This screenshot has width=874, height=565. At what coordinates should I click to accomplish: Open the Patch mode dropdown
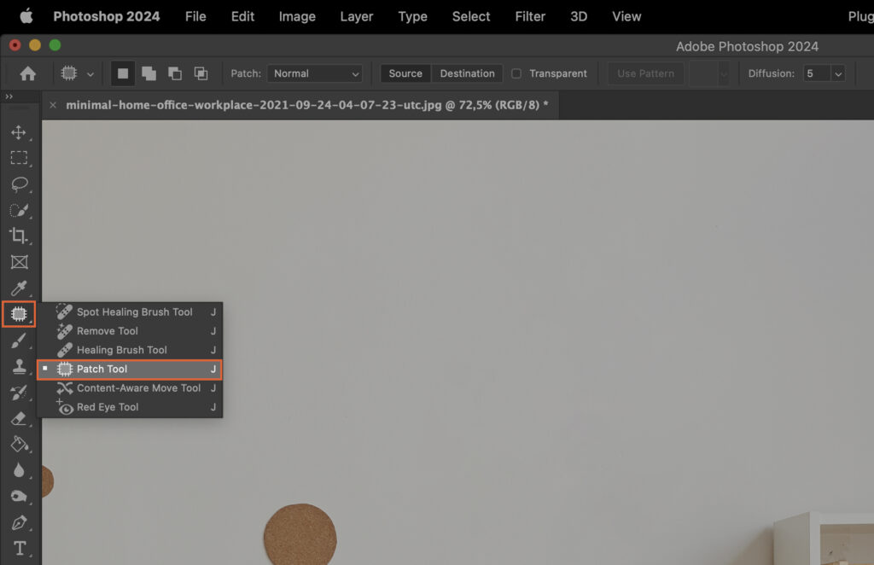pyautogui.click(x=314, y=73)
